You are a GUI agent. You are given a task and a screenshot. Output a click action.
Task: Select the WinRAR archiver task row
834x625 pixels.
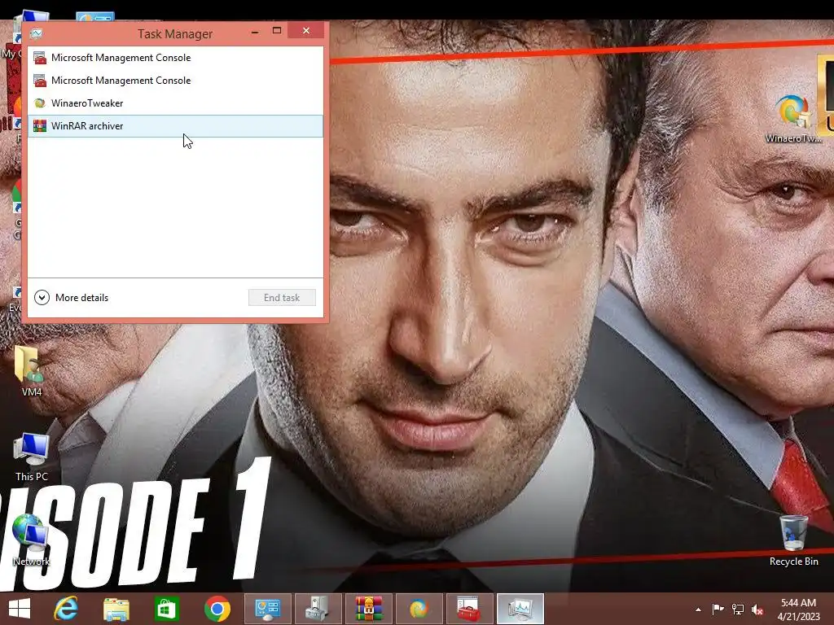click(x=175, y=126)
